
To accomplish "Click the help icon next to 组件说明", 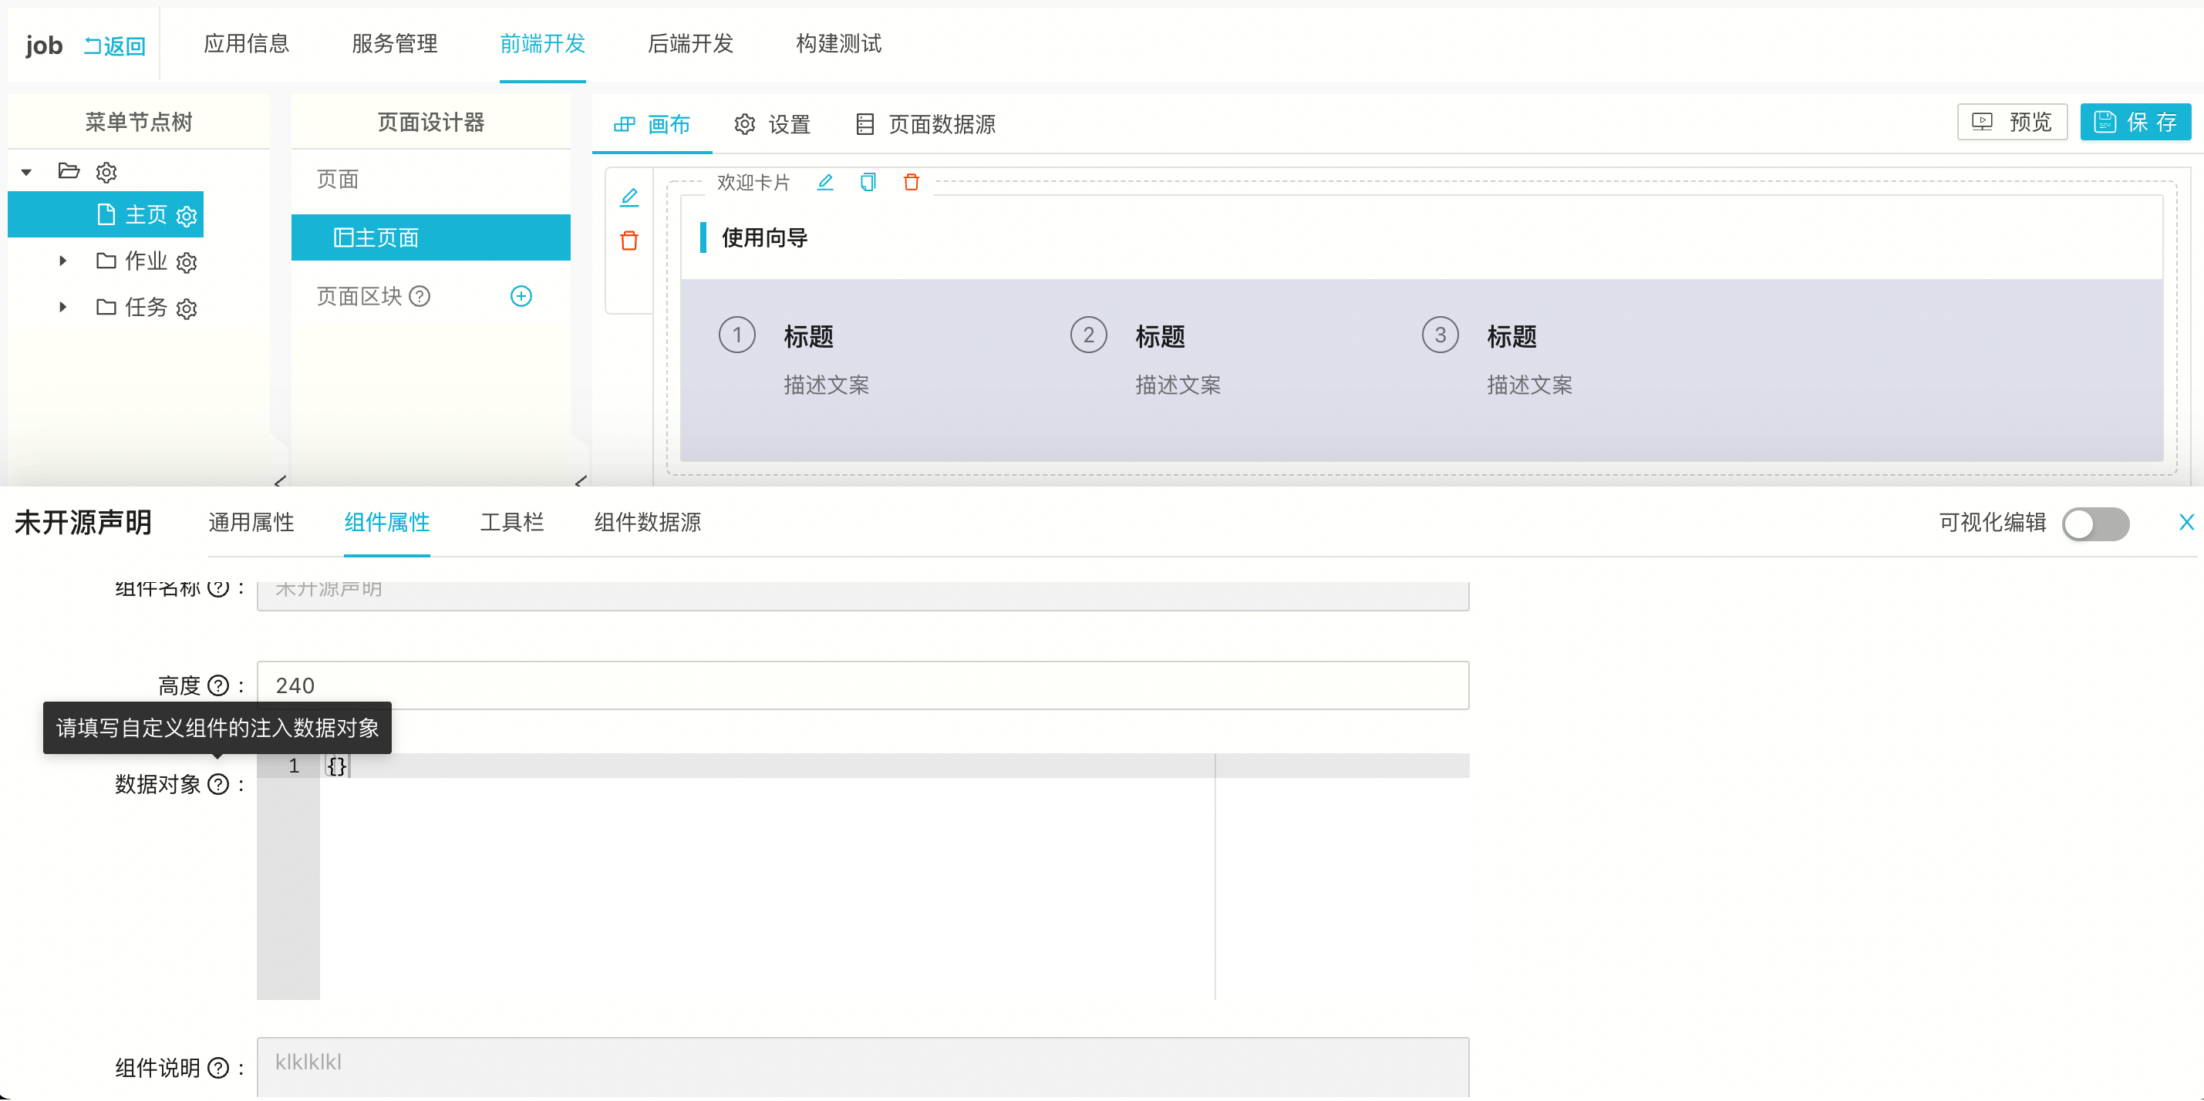I will (219, 1067).
